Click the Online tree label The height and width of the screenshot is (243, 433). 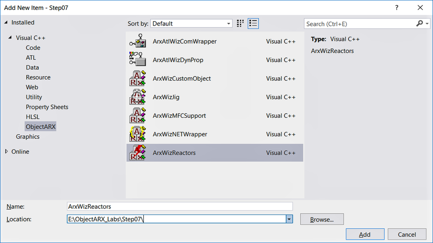tap(20, 151)
